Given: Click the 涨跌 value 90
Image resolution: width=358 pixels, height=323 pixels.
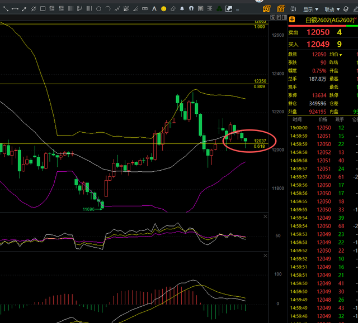Looking at the screenshot, I should (323, 62).
